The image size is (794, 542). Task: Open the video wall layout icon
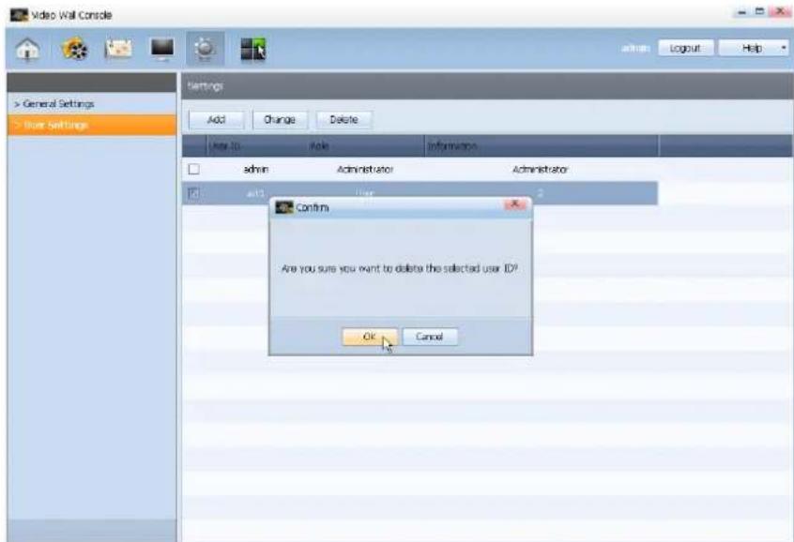click(x=252, y=49)
